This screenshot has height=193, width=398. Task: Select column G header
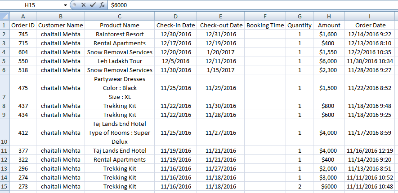[x=300, y=17]
